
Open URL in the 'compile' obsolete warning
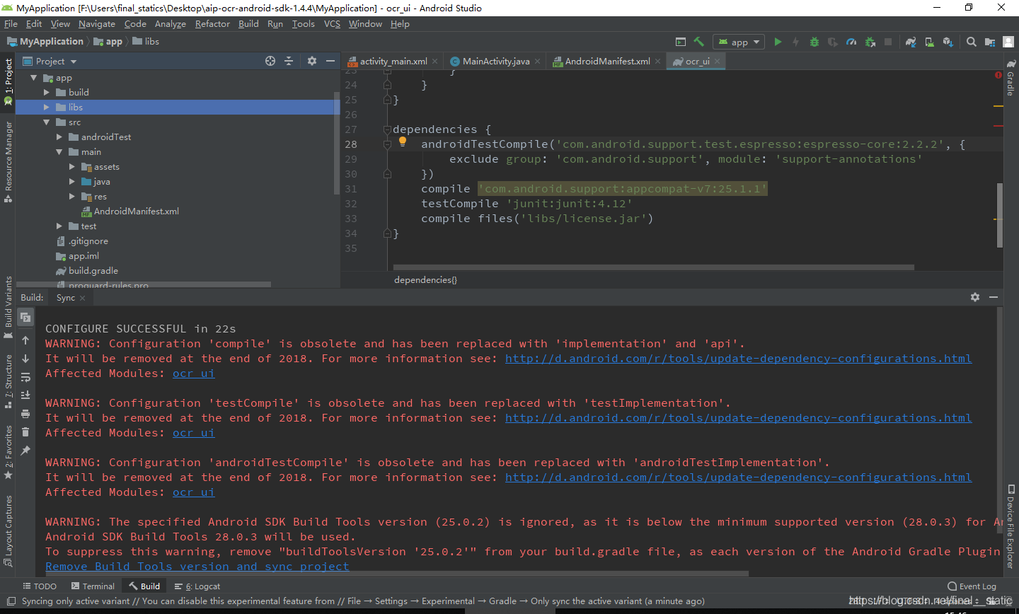click(x=738, y=359)
